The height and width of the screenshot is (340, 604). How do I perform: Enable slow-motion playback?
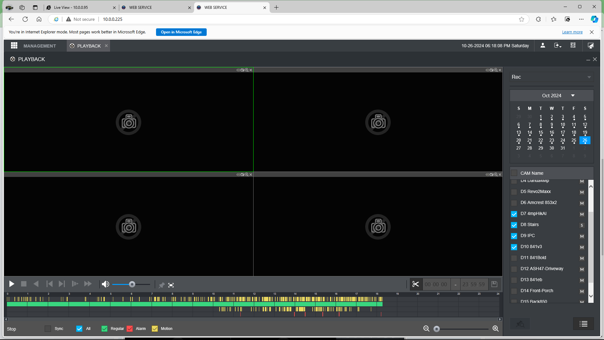point(75,284)
